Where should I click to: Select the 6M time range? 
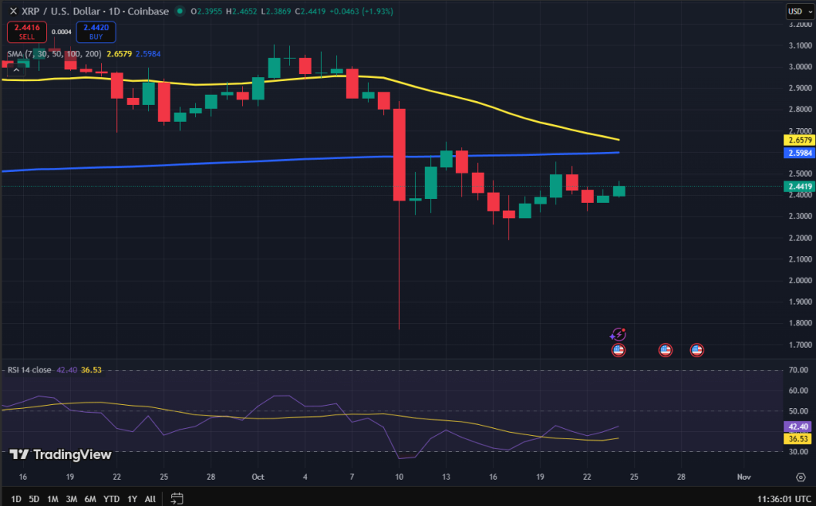point(90,499)
